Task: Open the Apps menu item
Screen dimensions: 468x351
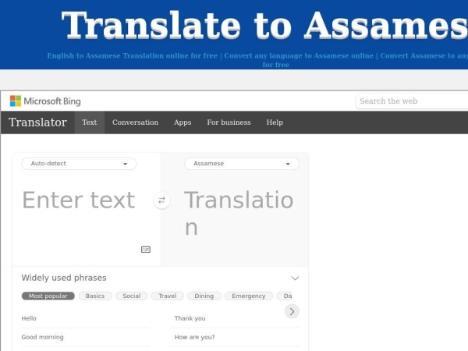Action: pyautogui.click(x=183, y=122)
